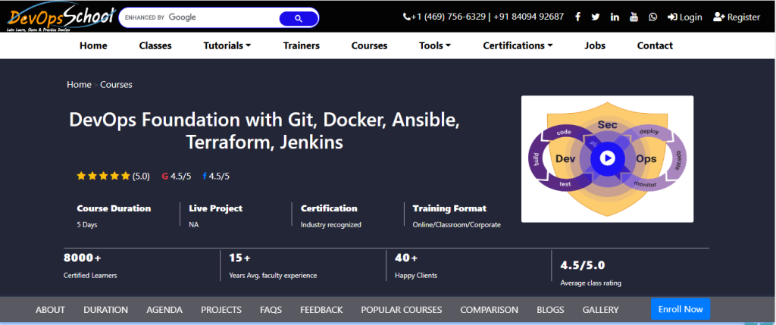The width and height of the screenshot is (776, 325).
Task: Click the Google G rating icon
Action: click(164, 176)
